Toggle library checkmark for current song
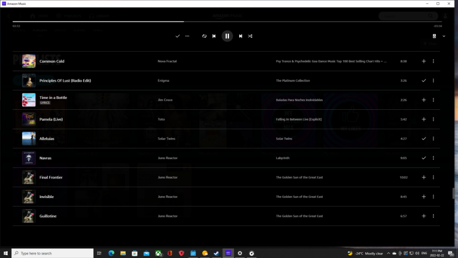Image resolution: width=458 pixels, height=258 pixels. coord(177,36)
